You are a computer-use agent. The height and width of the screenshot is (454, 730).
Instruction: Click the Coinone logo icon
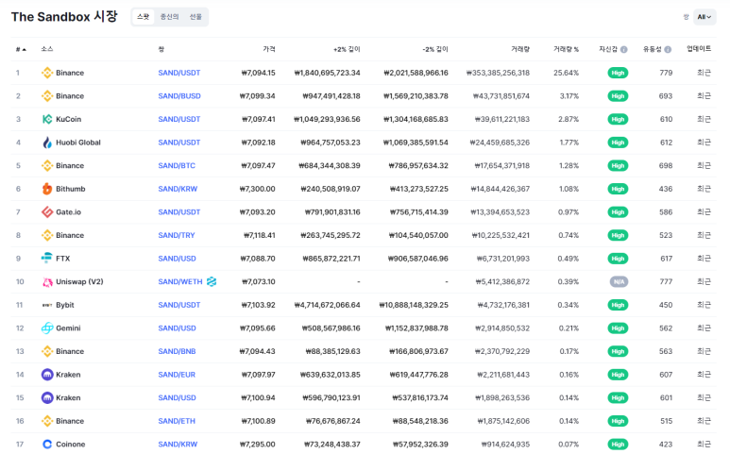(47, 445)
